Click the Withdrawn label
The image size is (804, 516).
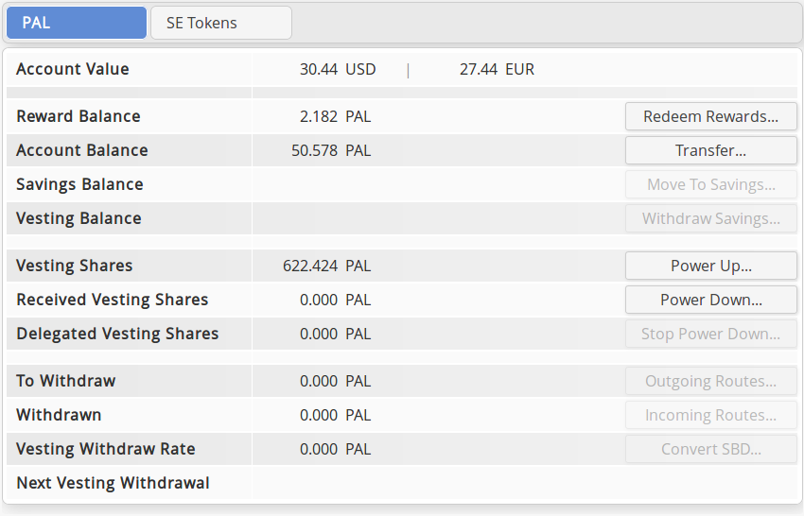pos(59,415)
